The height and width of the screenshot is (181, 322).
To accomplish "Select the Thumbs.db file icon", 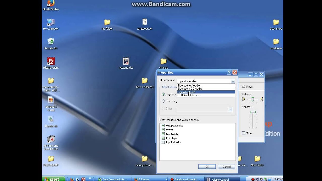I will pyautogui.click(x=51, y=122).
